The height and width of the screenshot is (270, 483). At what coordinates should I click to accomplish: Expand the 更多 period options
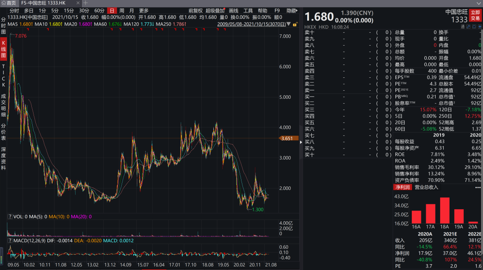pyautogui.click(x=144, y=10)
